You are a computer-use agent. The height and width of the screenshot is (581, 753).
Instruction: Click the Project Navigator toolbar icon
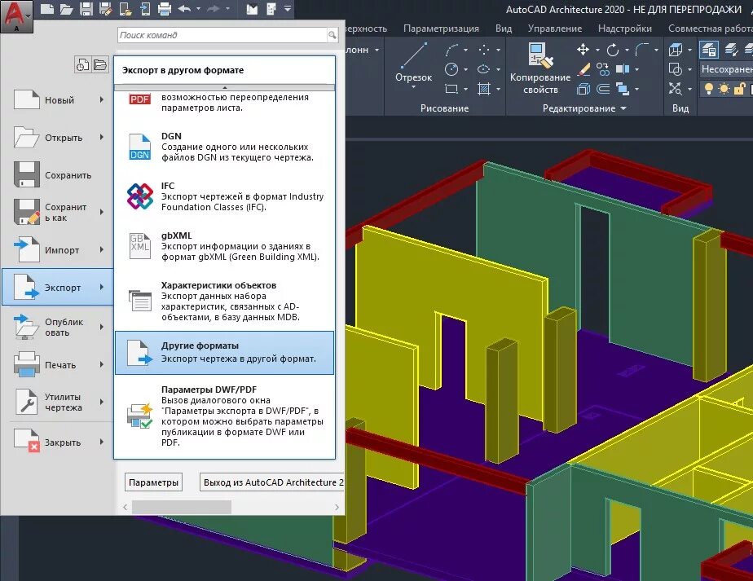click(252, 9)
